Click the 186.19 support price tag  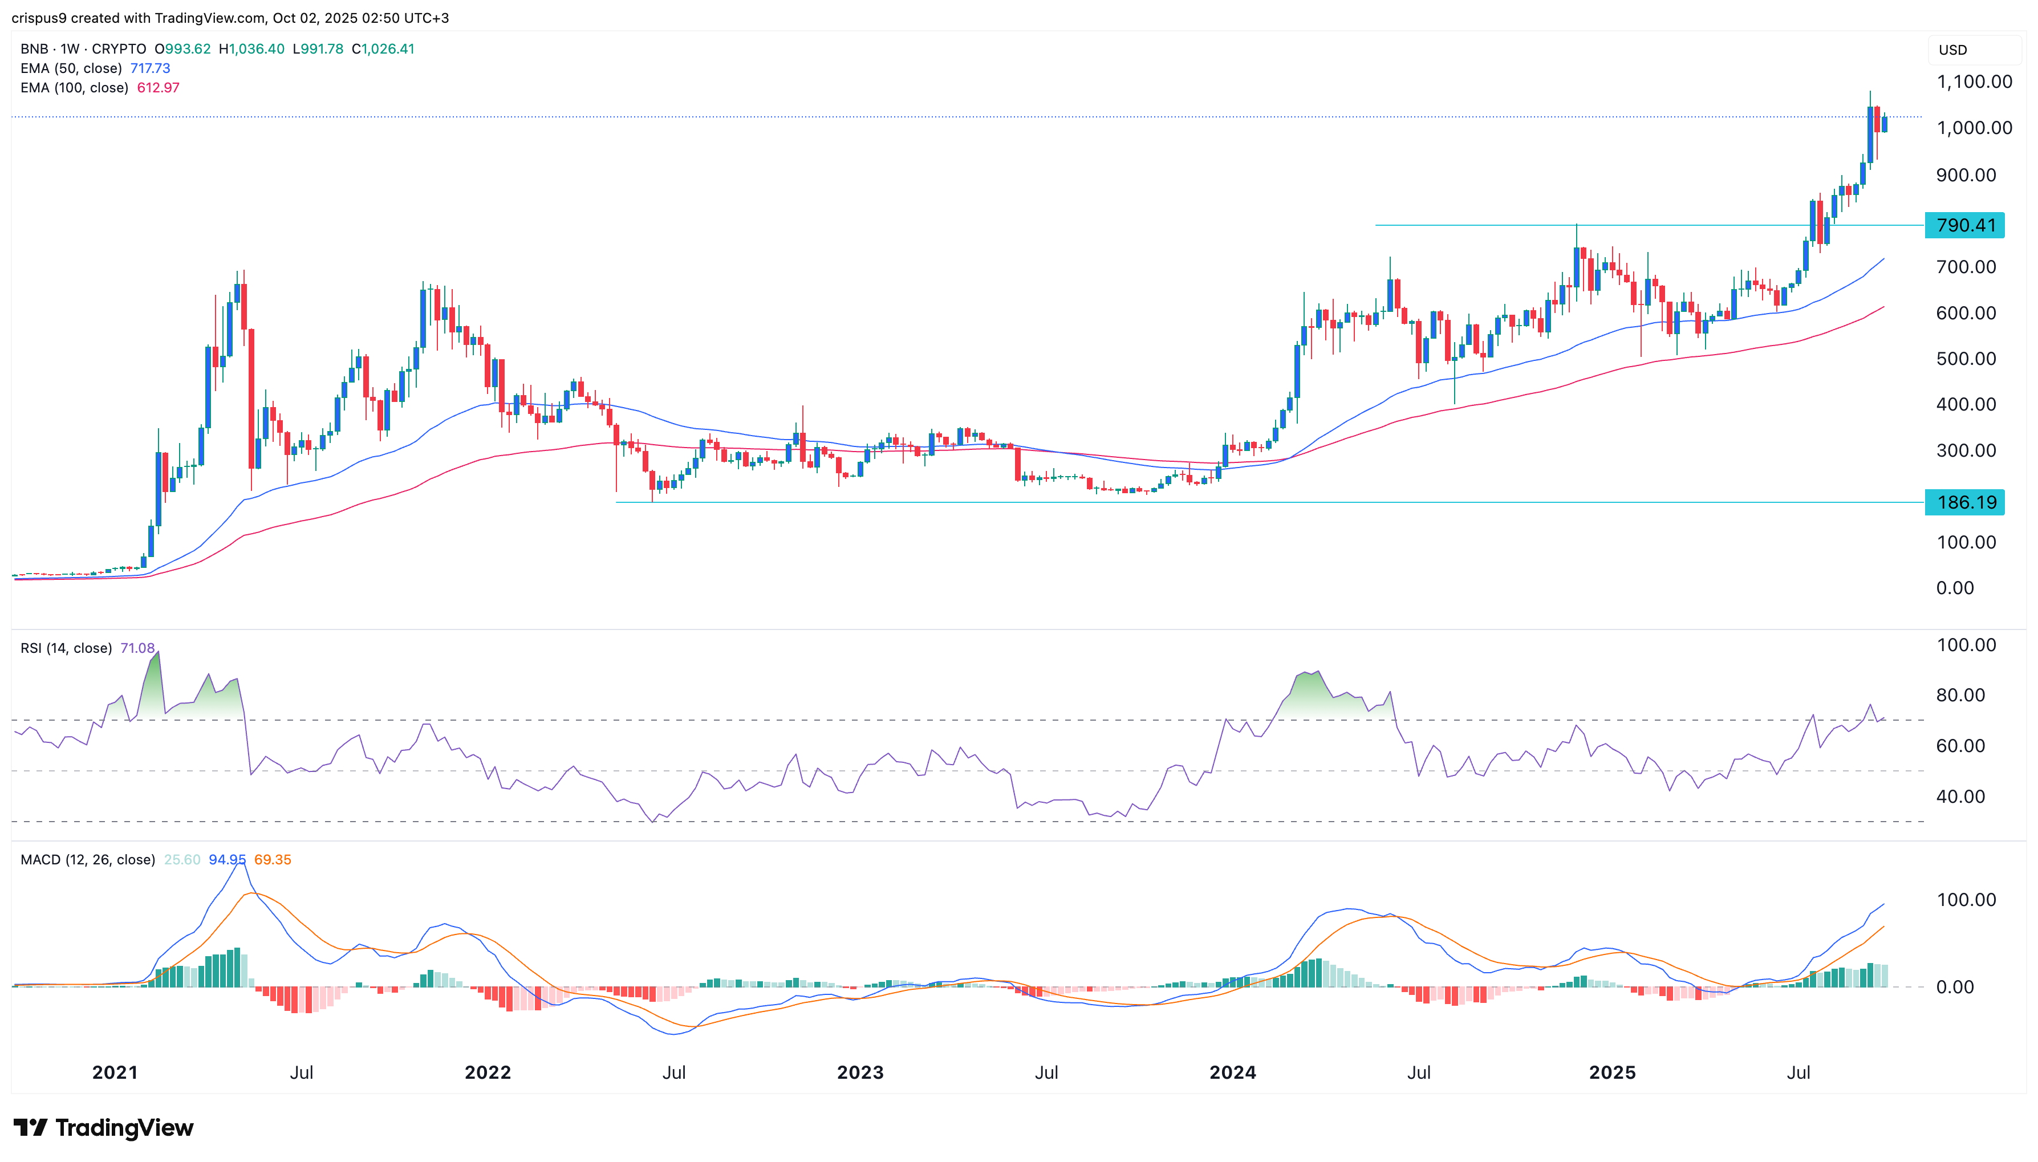[x=1964, y=502]
